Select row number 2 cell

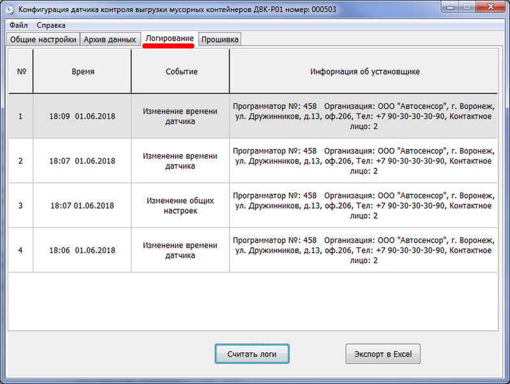click(21, 161)
